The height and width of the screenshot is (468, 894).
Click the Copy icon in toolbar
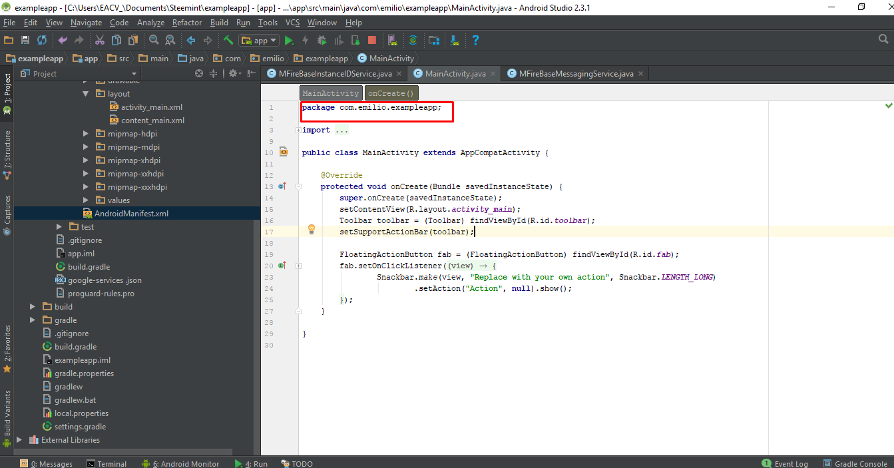click(x=116, y=41)
